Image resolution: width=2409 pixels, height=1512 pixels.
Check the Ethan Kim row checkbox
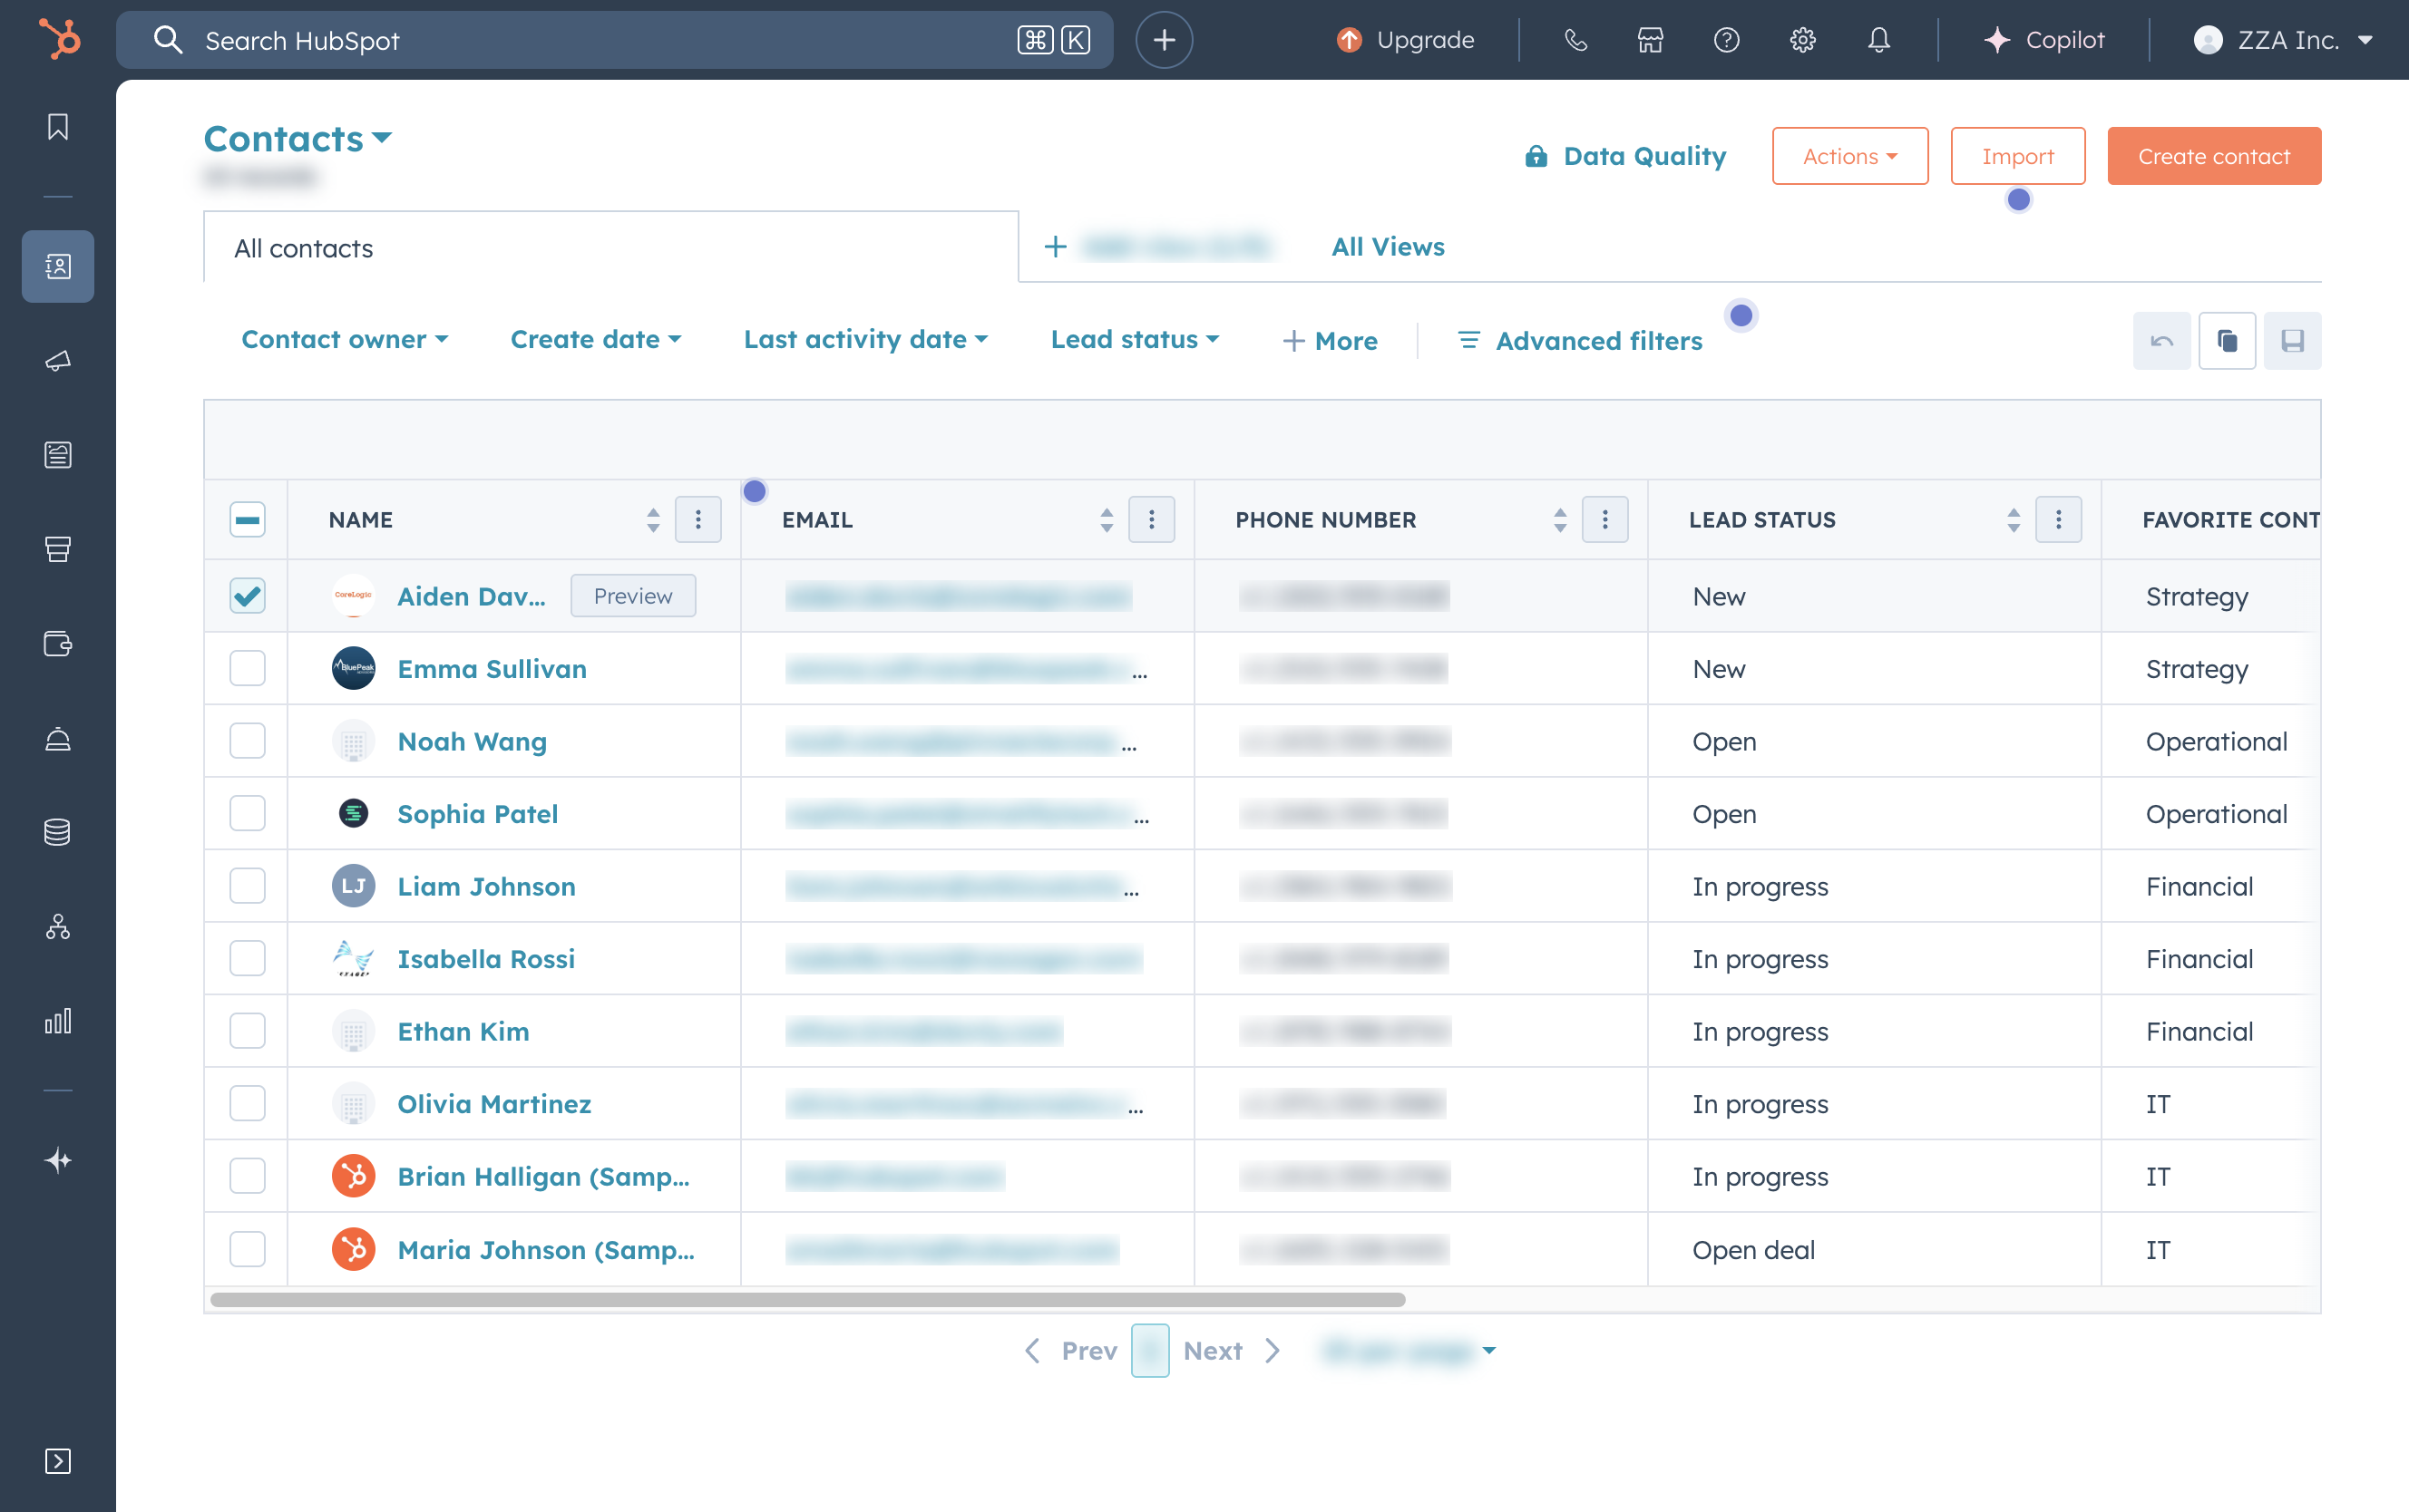pos(247,1031)
